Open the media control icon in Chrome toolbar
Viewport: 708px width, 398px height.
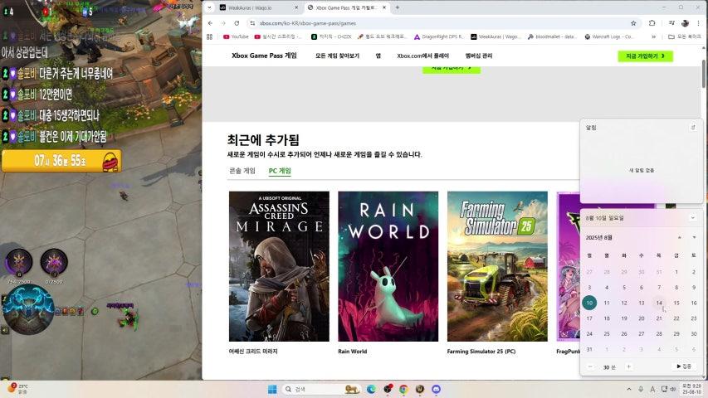point(671,23)
